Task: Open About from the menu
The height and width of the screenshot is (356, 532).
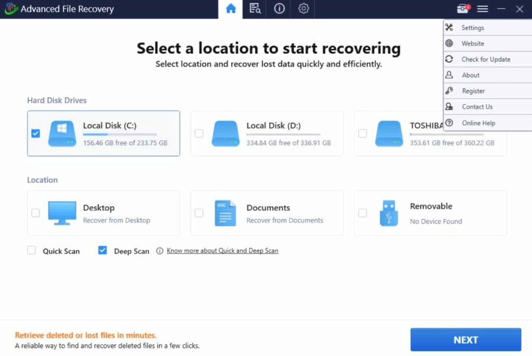Action: pos(487,75)
